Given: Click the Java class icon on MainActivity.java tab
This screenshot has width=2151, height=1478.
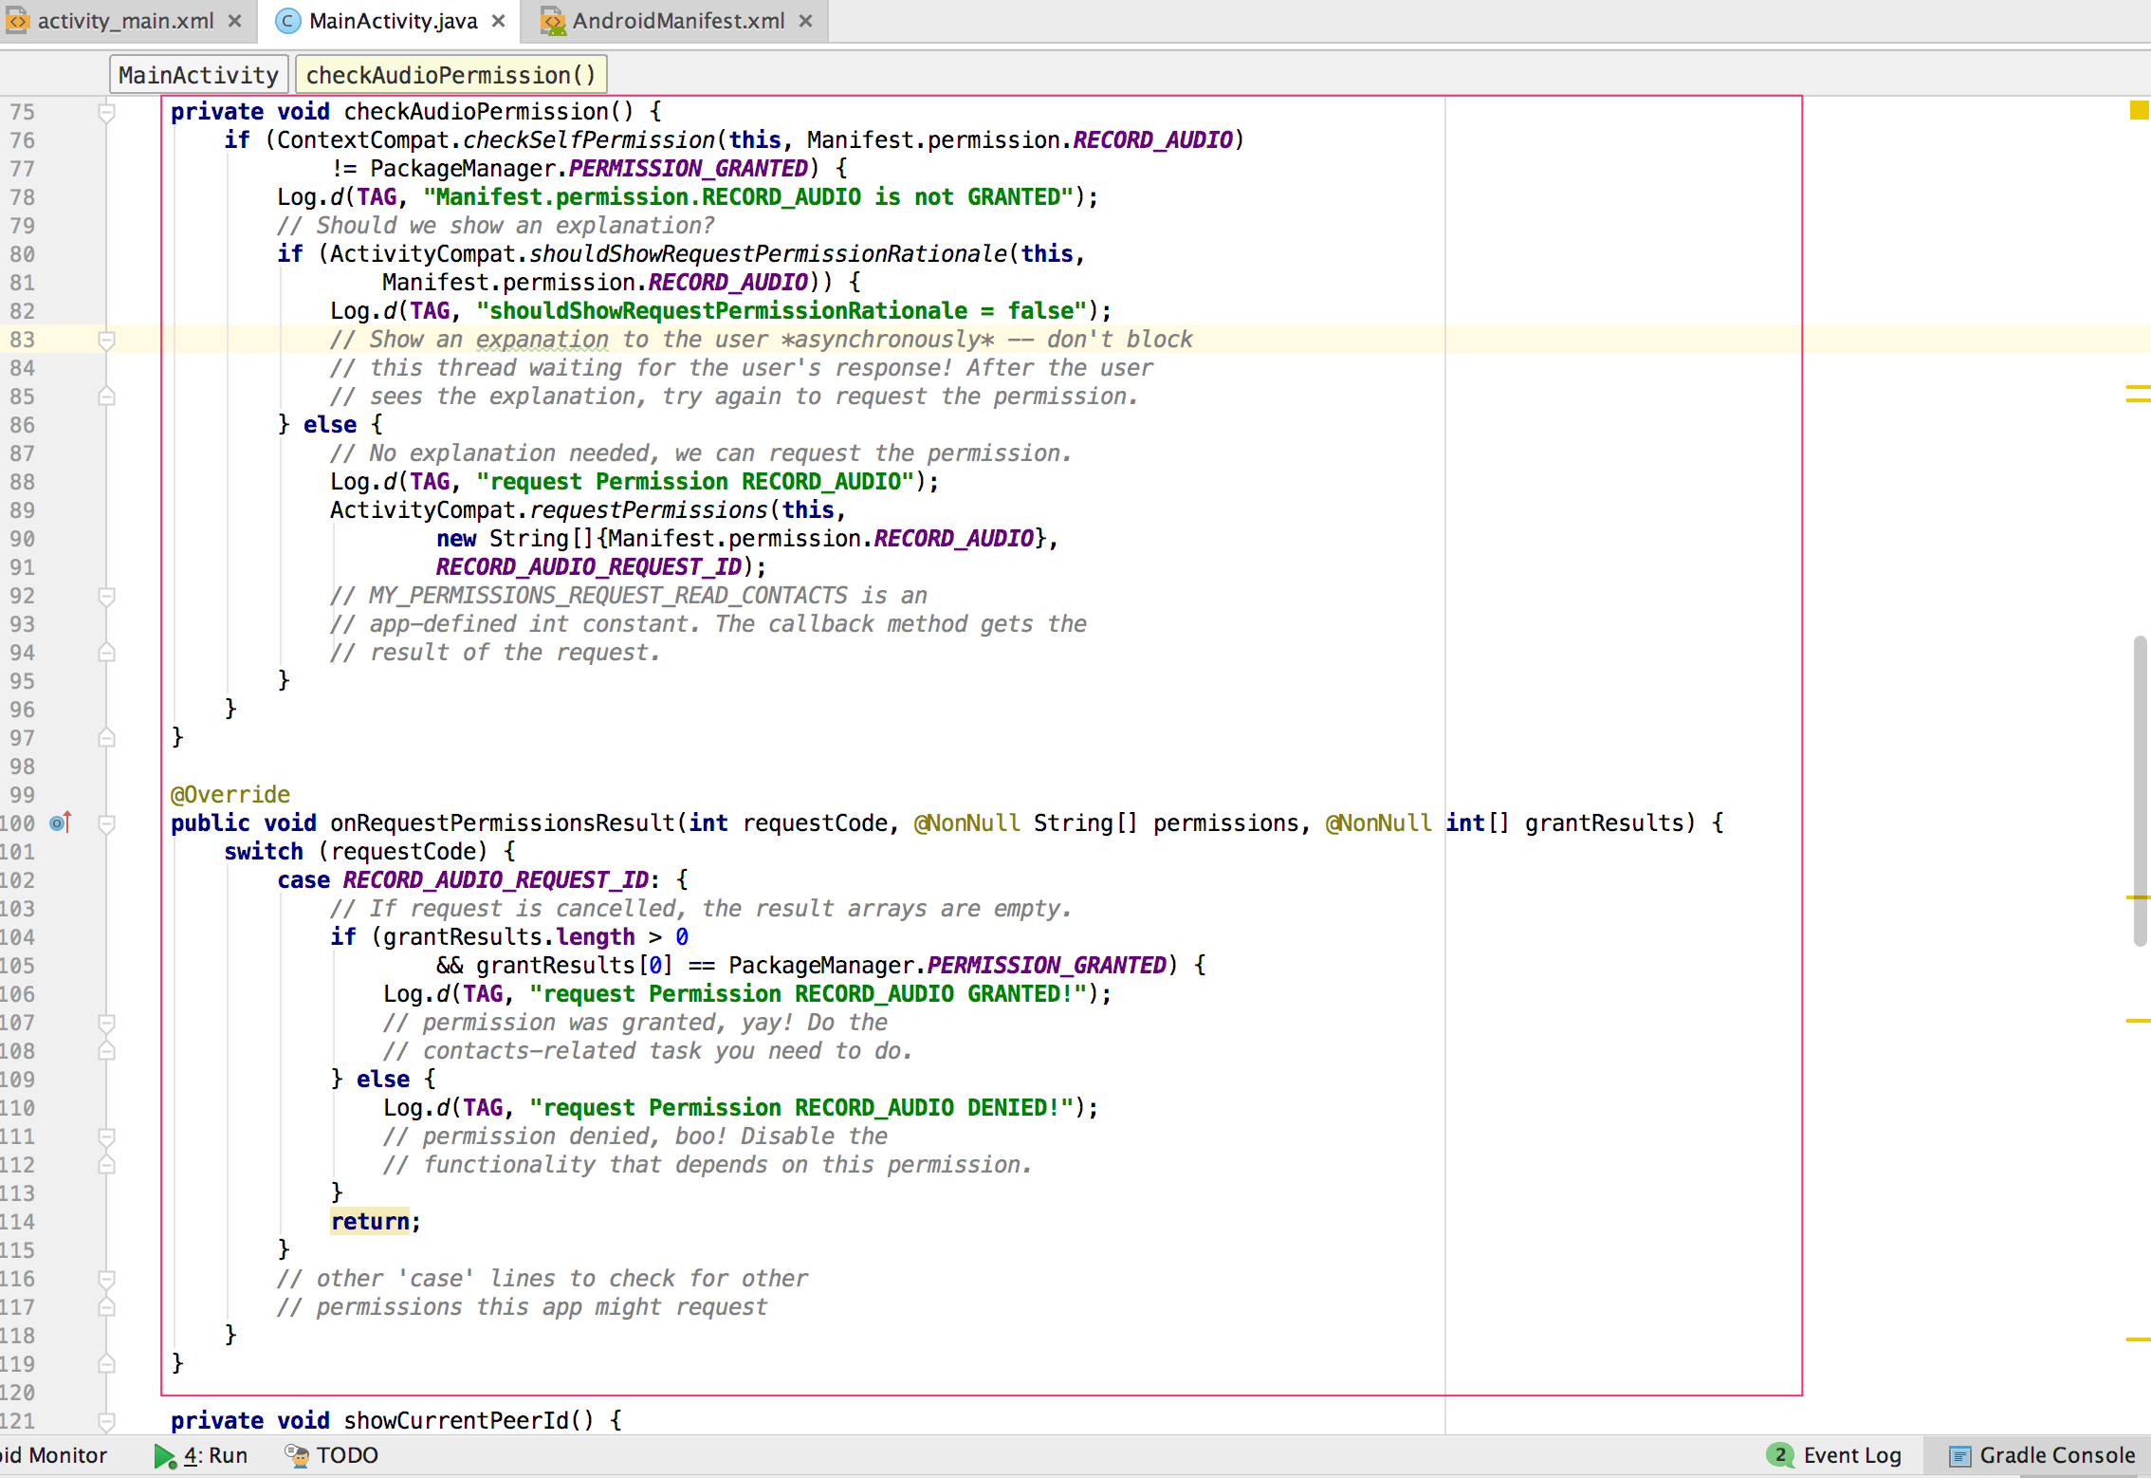Looking at the screenshot, I should coord(287,20).
